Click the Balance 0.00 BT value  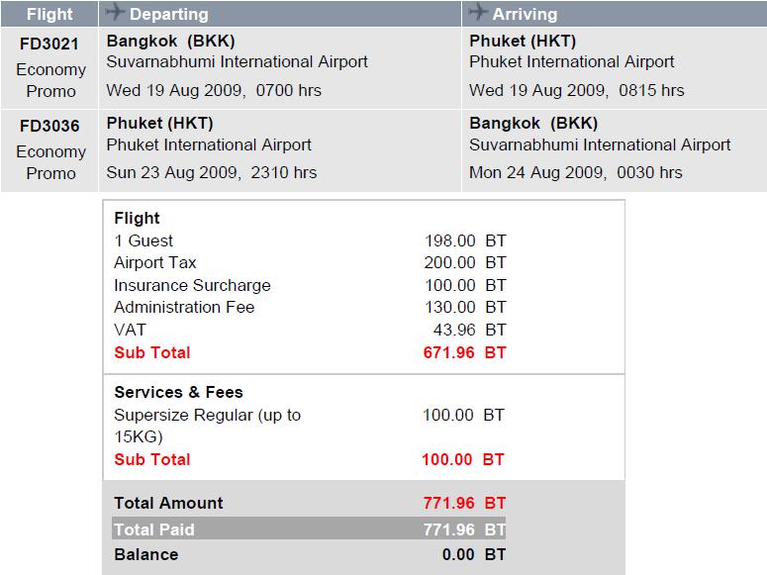(x=473, y=555)
